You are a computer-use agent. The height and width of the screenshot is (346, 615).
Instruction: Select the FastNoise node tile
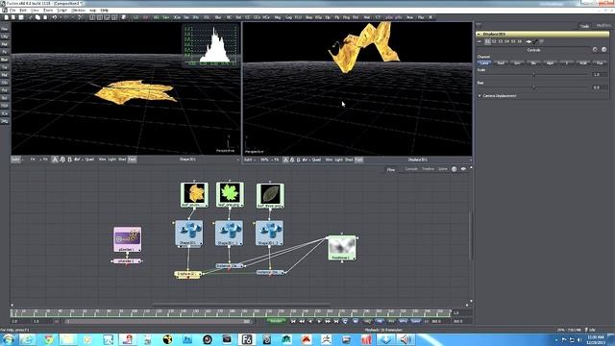[x=342, y=248]
